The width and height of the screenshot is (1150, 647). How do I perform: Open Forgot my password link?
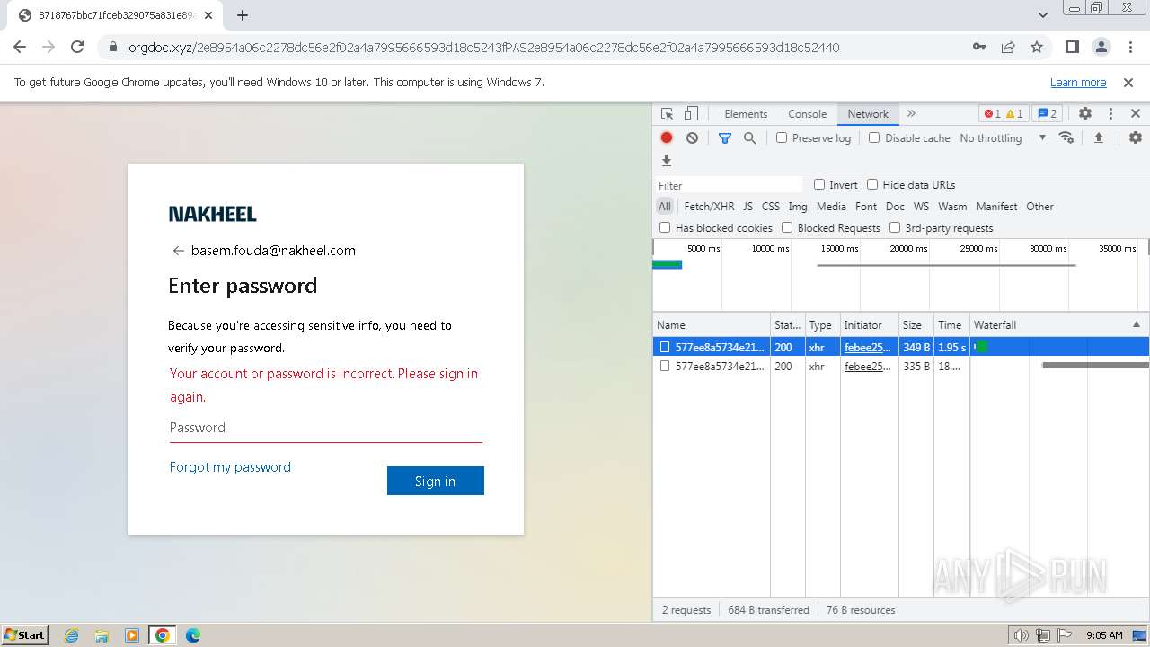(230, 467)
